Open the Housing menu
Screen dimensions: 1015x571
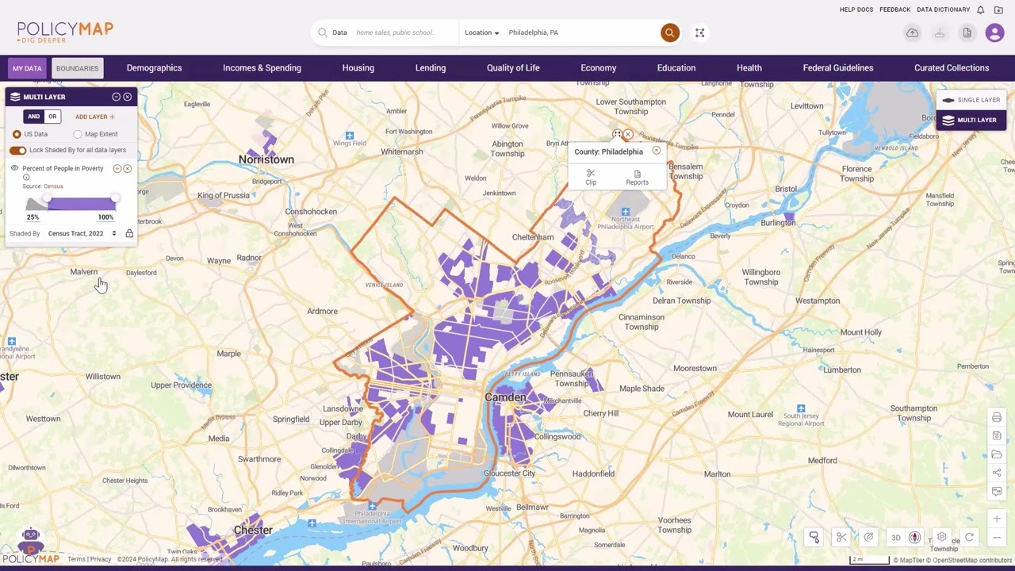click(358, 68)
